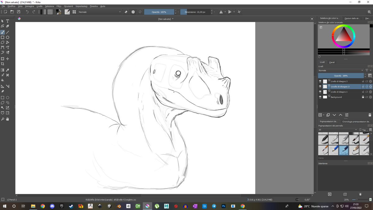Viewport: 373px width, 210px height.
Task: Switch to the Canali tab
Action: pyautogui.click(x=332, y=62)
